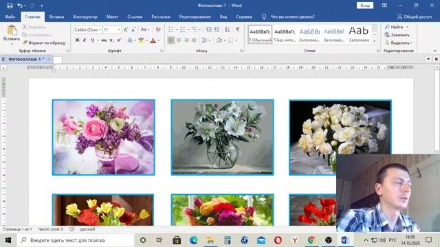Justify the paragraph text

194,40
